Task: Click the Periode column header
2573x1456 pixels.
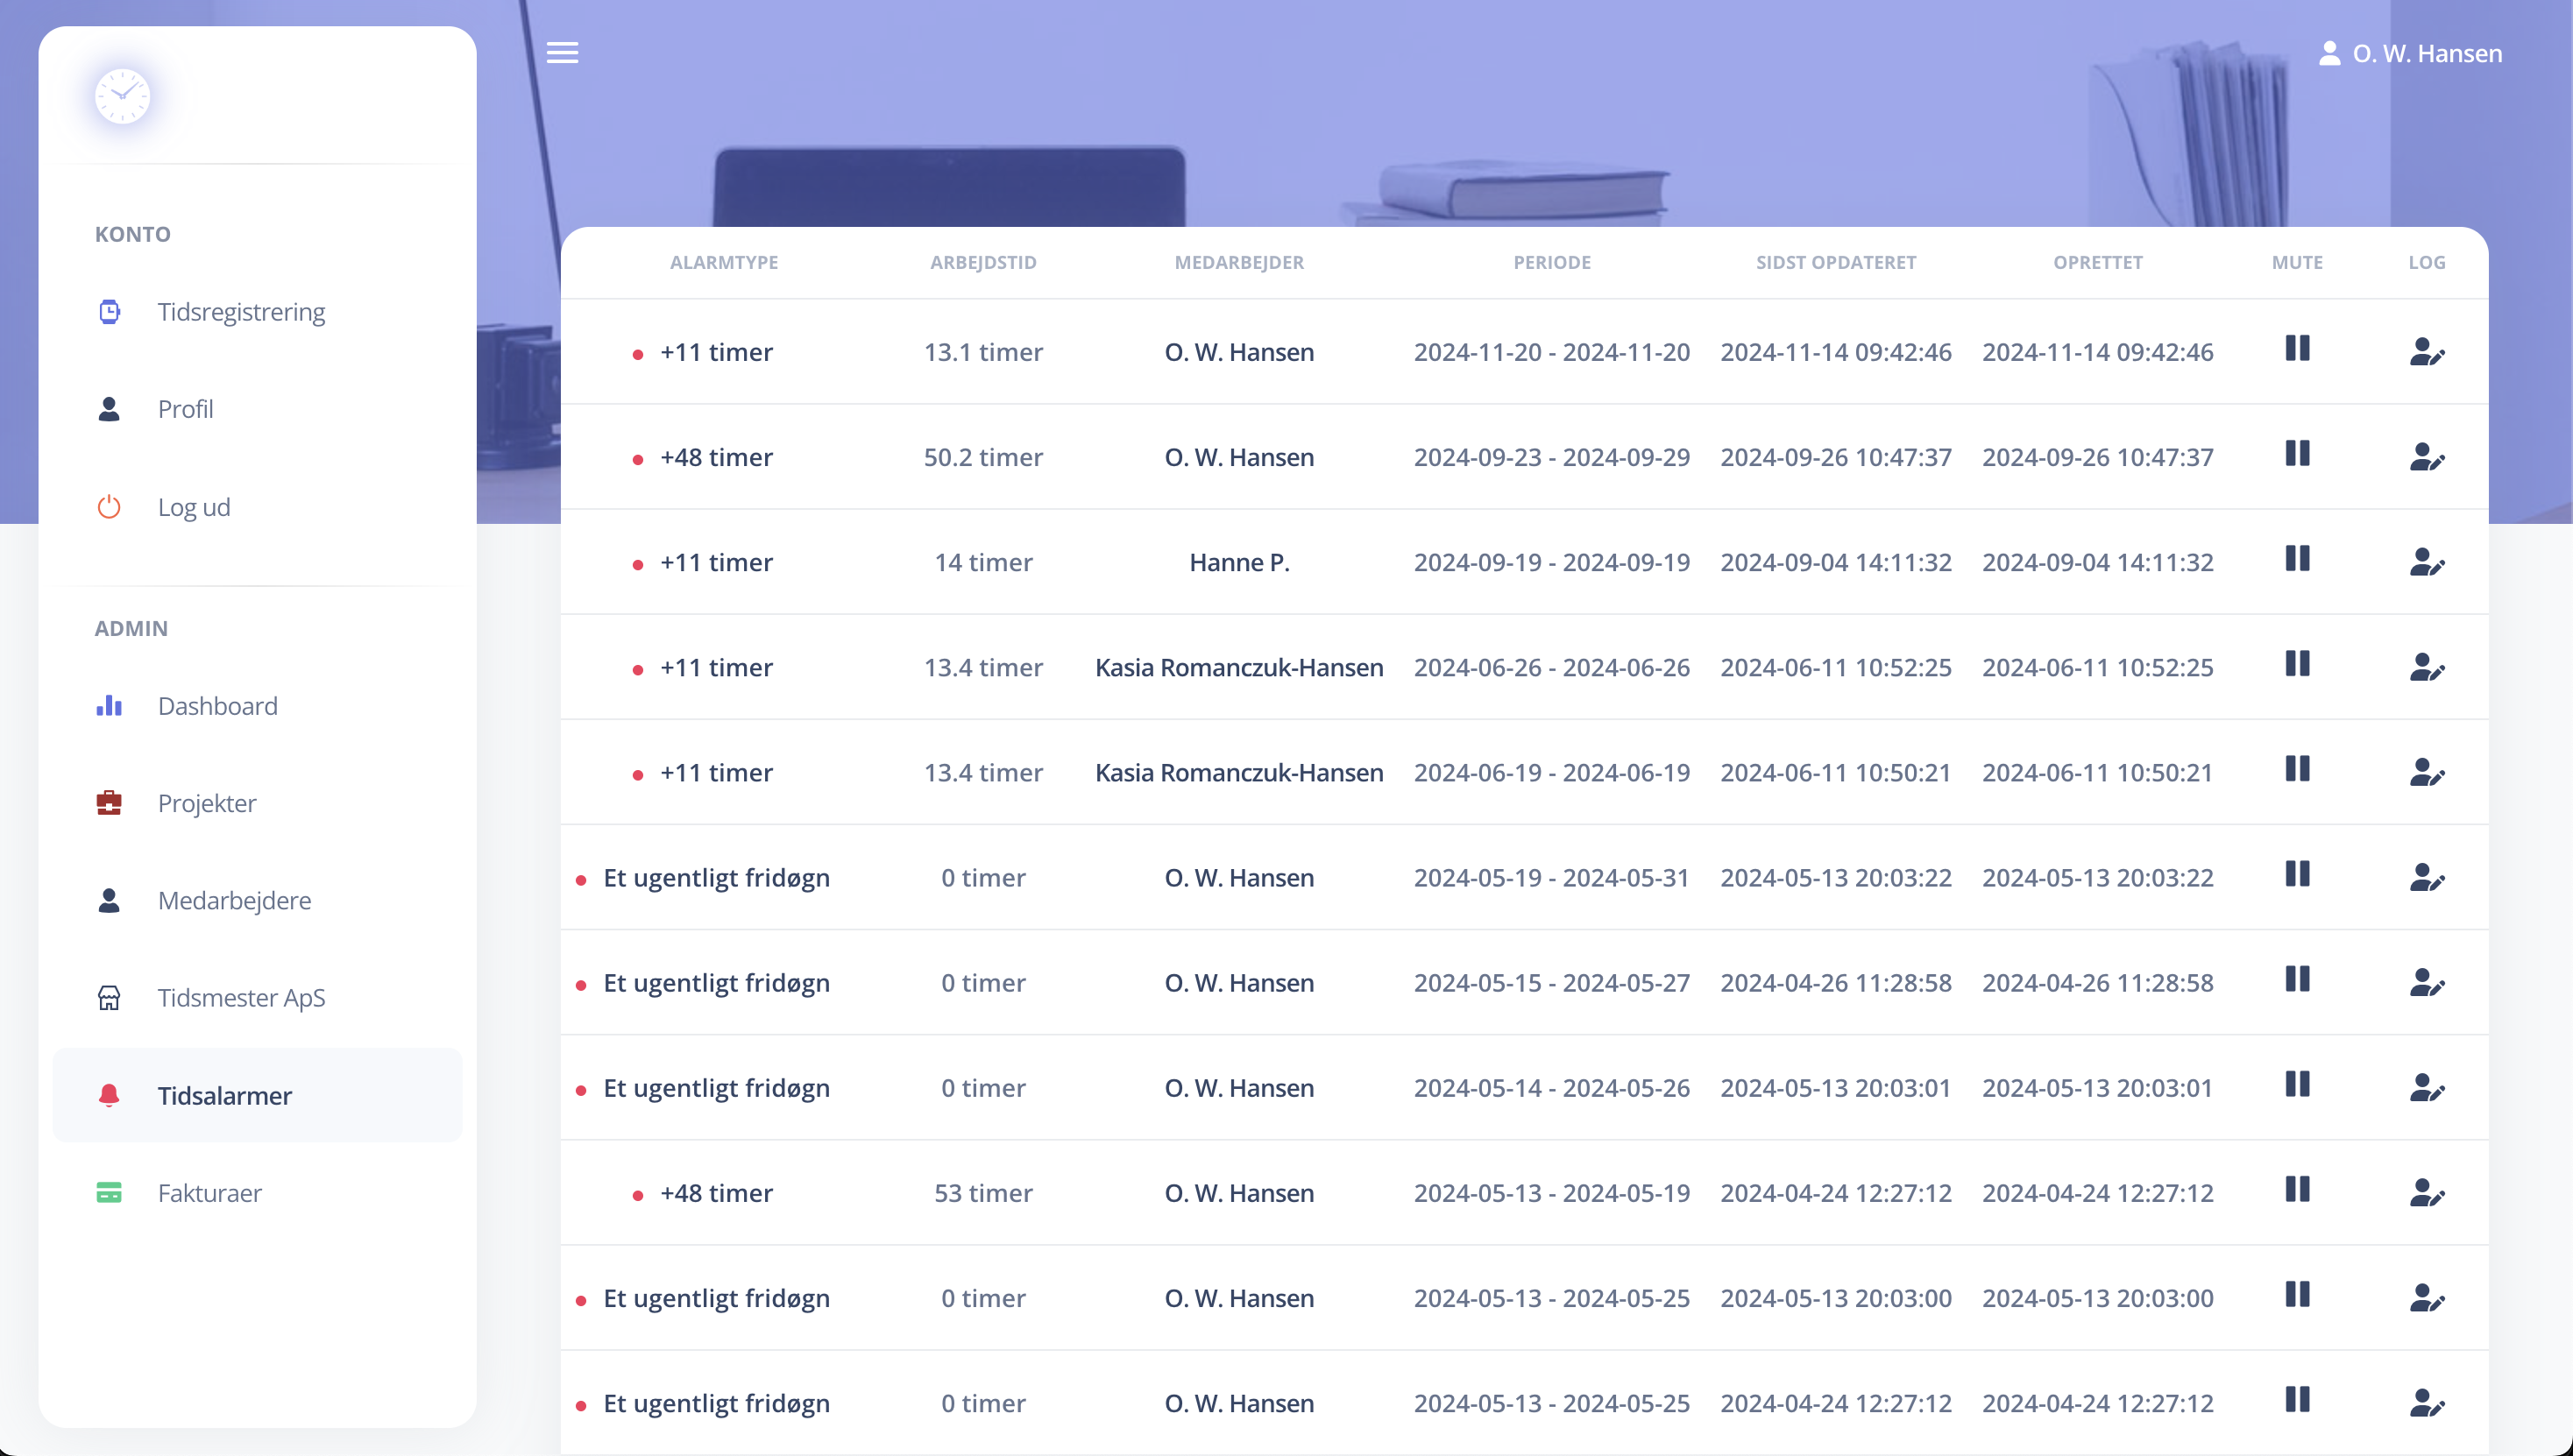Action: pyautogui.click(x=1550, y=263)
